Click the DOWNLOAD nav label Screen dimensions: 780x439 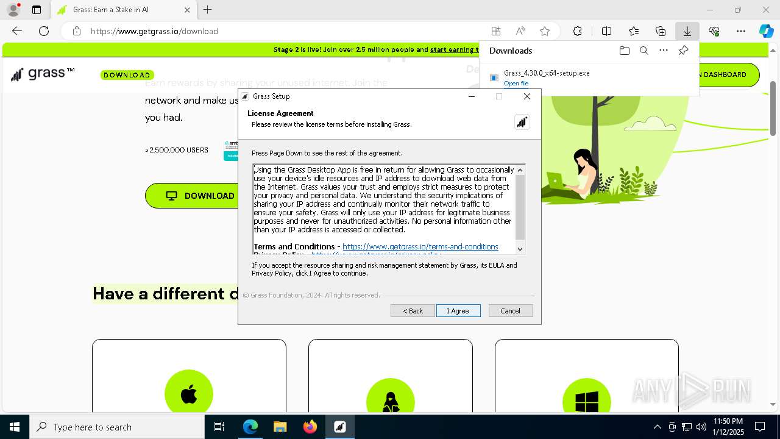tap(127, 75)
